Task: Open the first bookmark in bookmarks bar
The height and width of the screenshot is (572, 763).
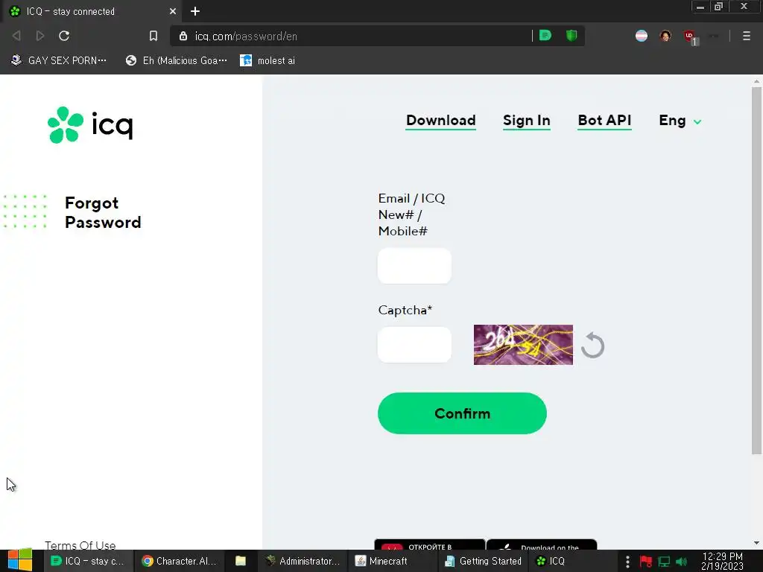Action: pyautogui.click(x=58, y=60)
